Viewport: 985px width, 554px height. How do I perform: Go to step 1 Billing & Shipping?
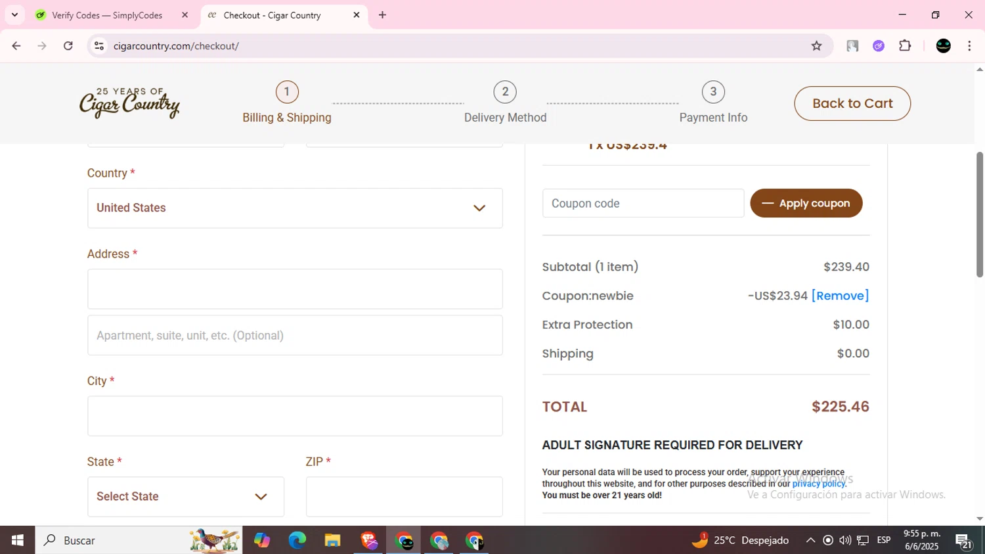click(287, 103)
